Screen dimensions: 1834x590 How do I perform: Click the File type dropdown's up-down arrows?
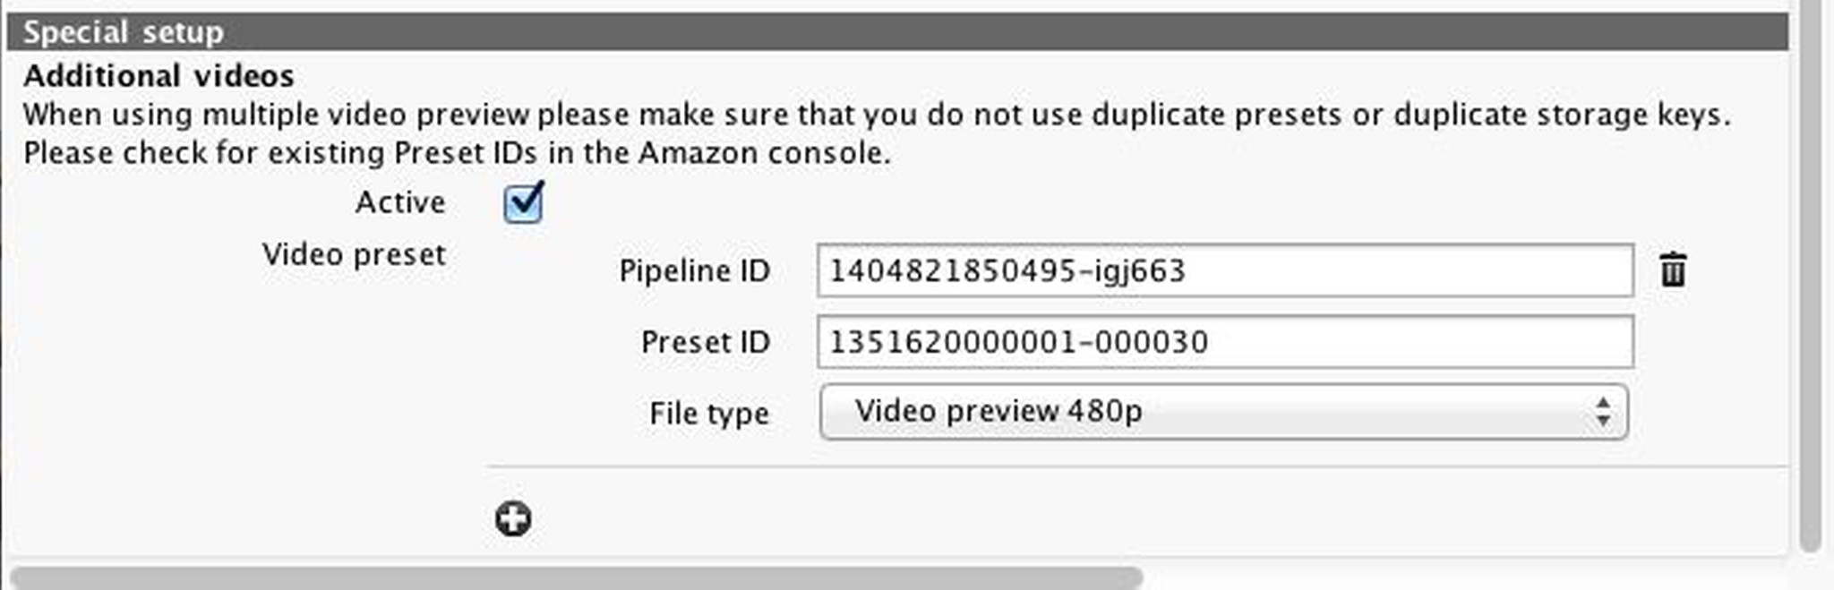pyautogui.click(x=1602, y=412)
